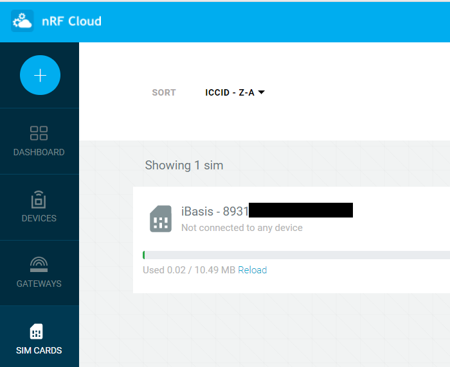
Task: Click the nRF Cloud logo icon
Action: pyautogui.click(x=22, y=21)
